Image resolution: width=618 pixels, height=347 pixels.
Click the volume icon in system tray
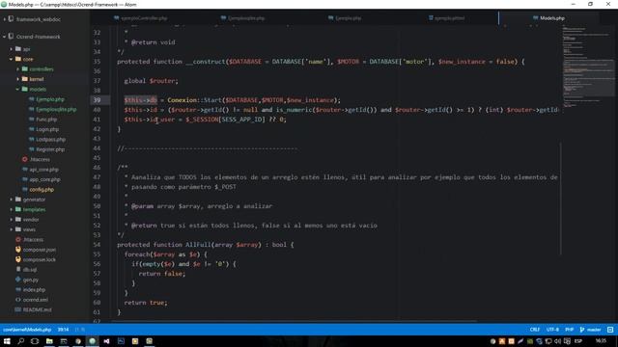tap(557, 341)
